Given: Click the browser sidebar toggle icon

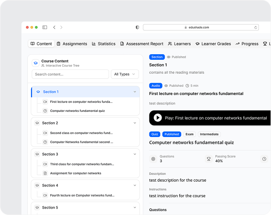Looking at the screenshot, I should (x=45, y=27).
